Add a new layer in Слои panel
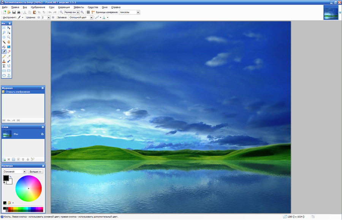This screenshot has height=220, width=342. pos(4,159)
